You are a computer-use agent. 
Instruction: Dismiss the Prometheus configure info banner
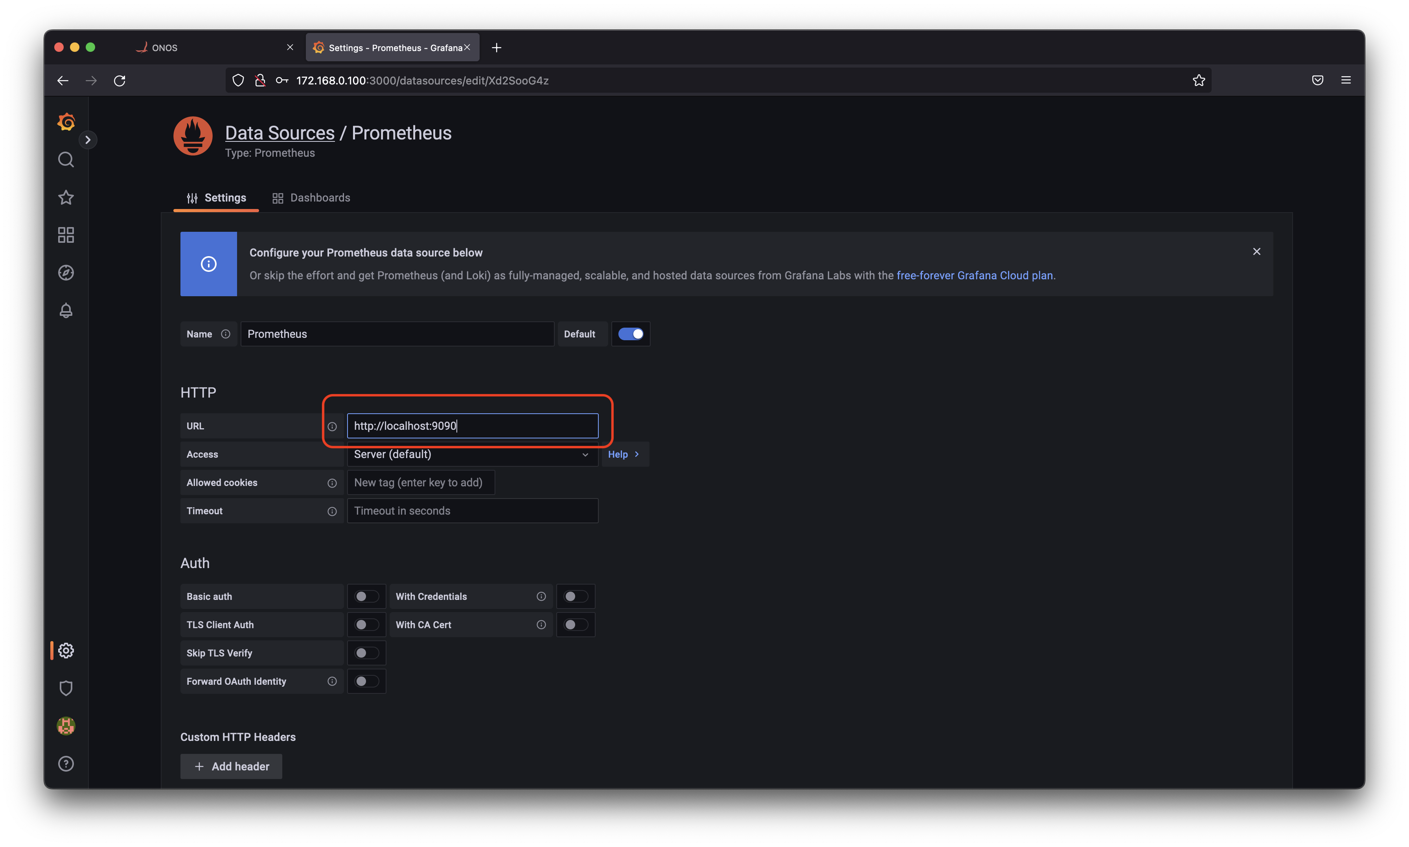click(1256, 252)
